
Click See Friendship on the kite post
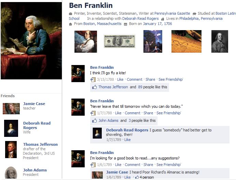[171, 79]
